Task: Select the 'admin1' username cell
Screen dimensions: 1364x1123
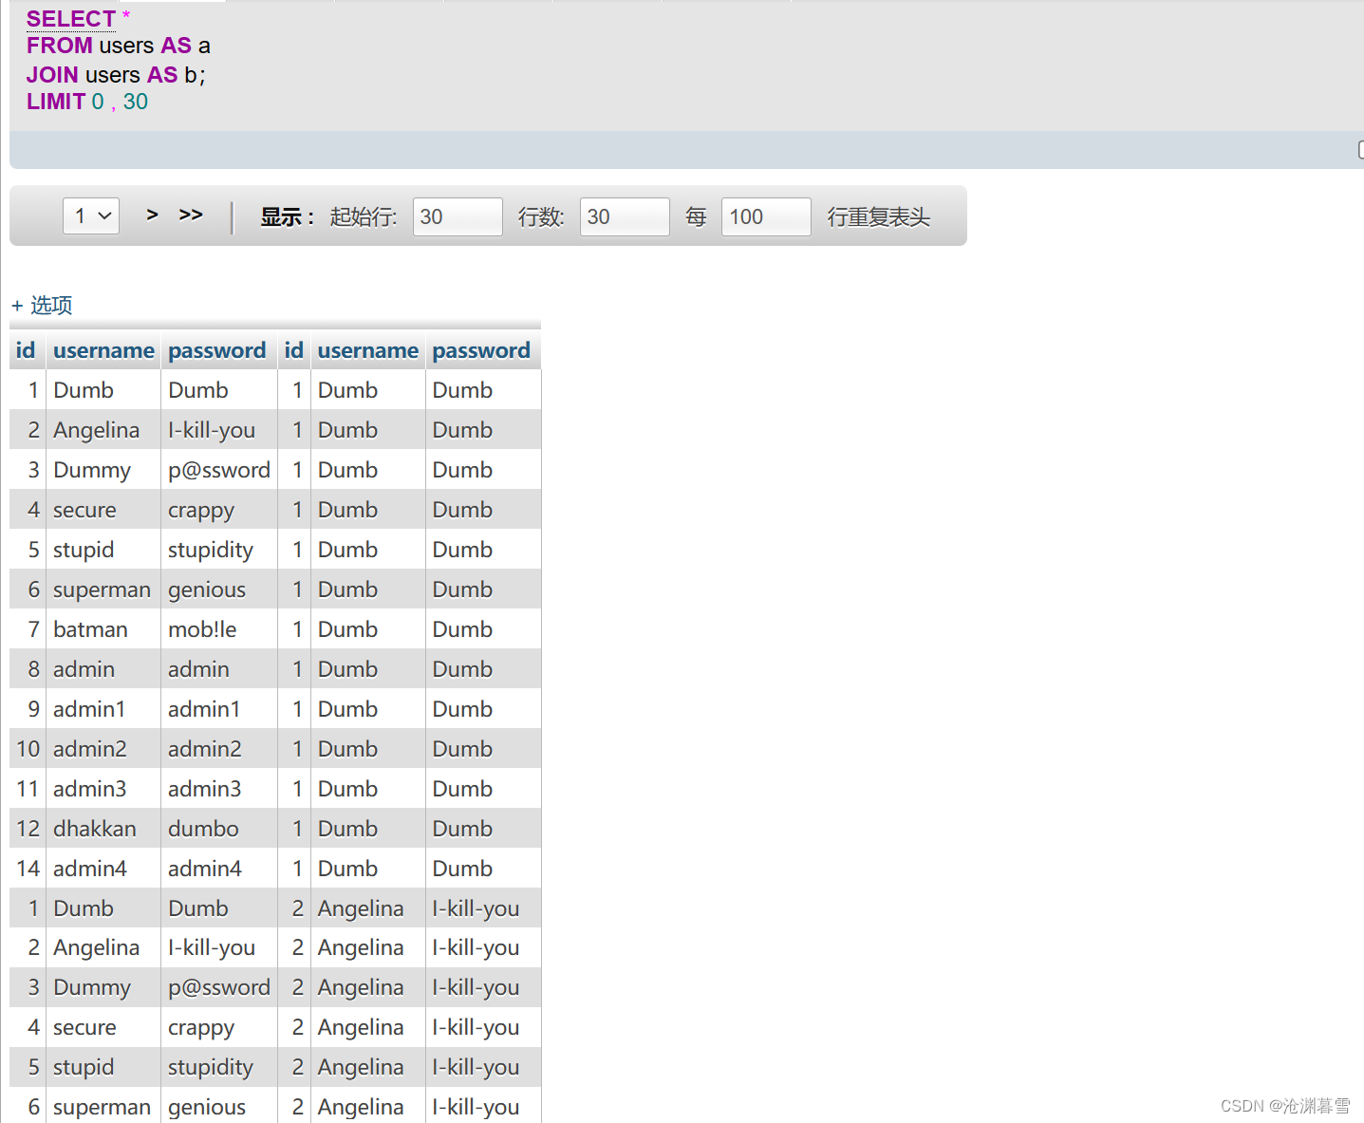Action: pyautogui.click(x=103, y=709)
